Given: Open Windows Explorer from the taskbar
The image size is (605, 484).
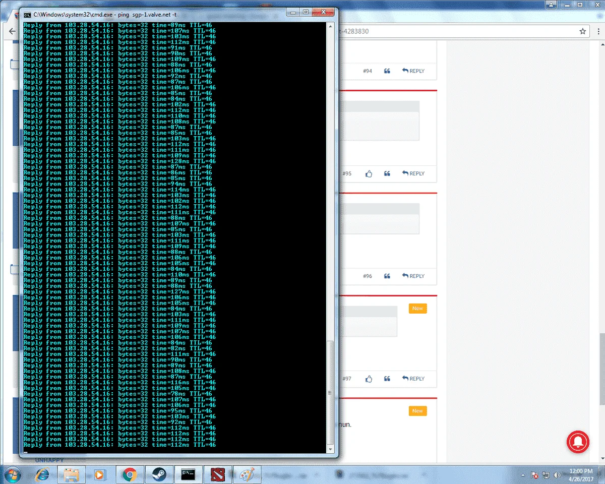Looking at the screenshot, I should click(71, 474).
